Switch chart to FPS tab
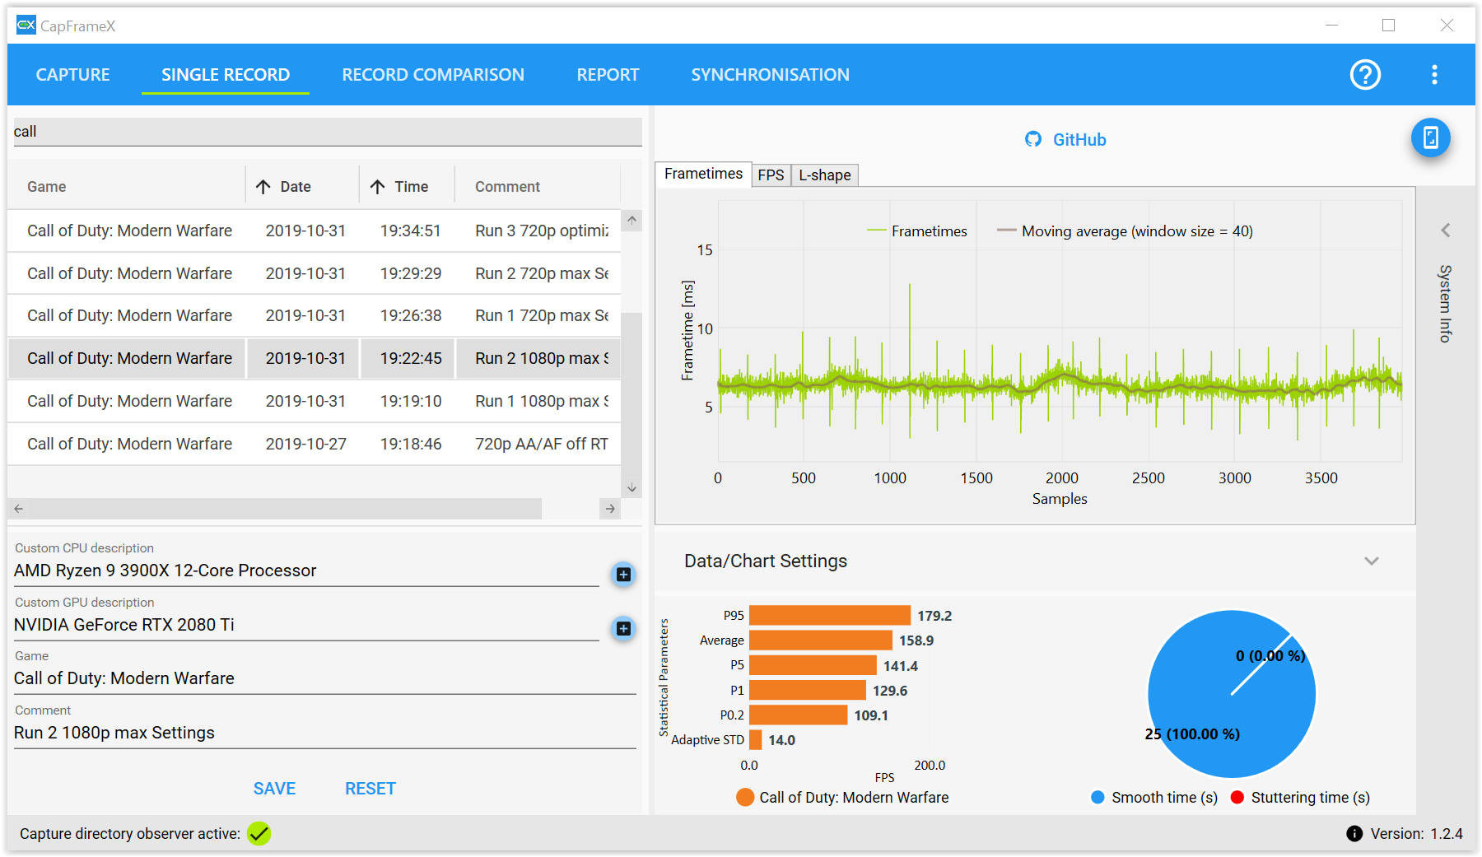This screenshot has width=1482, height=857. coord(771,175)
